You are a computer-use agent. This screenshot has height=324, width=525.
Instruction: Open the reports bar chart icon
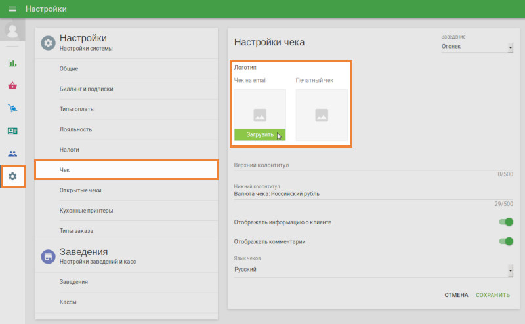[12, 63]
